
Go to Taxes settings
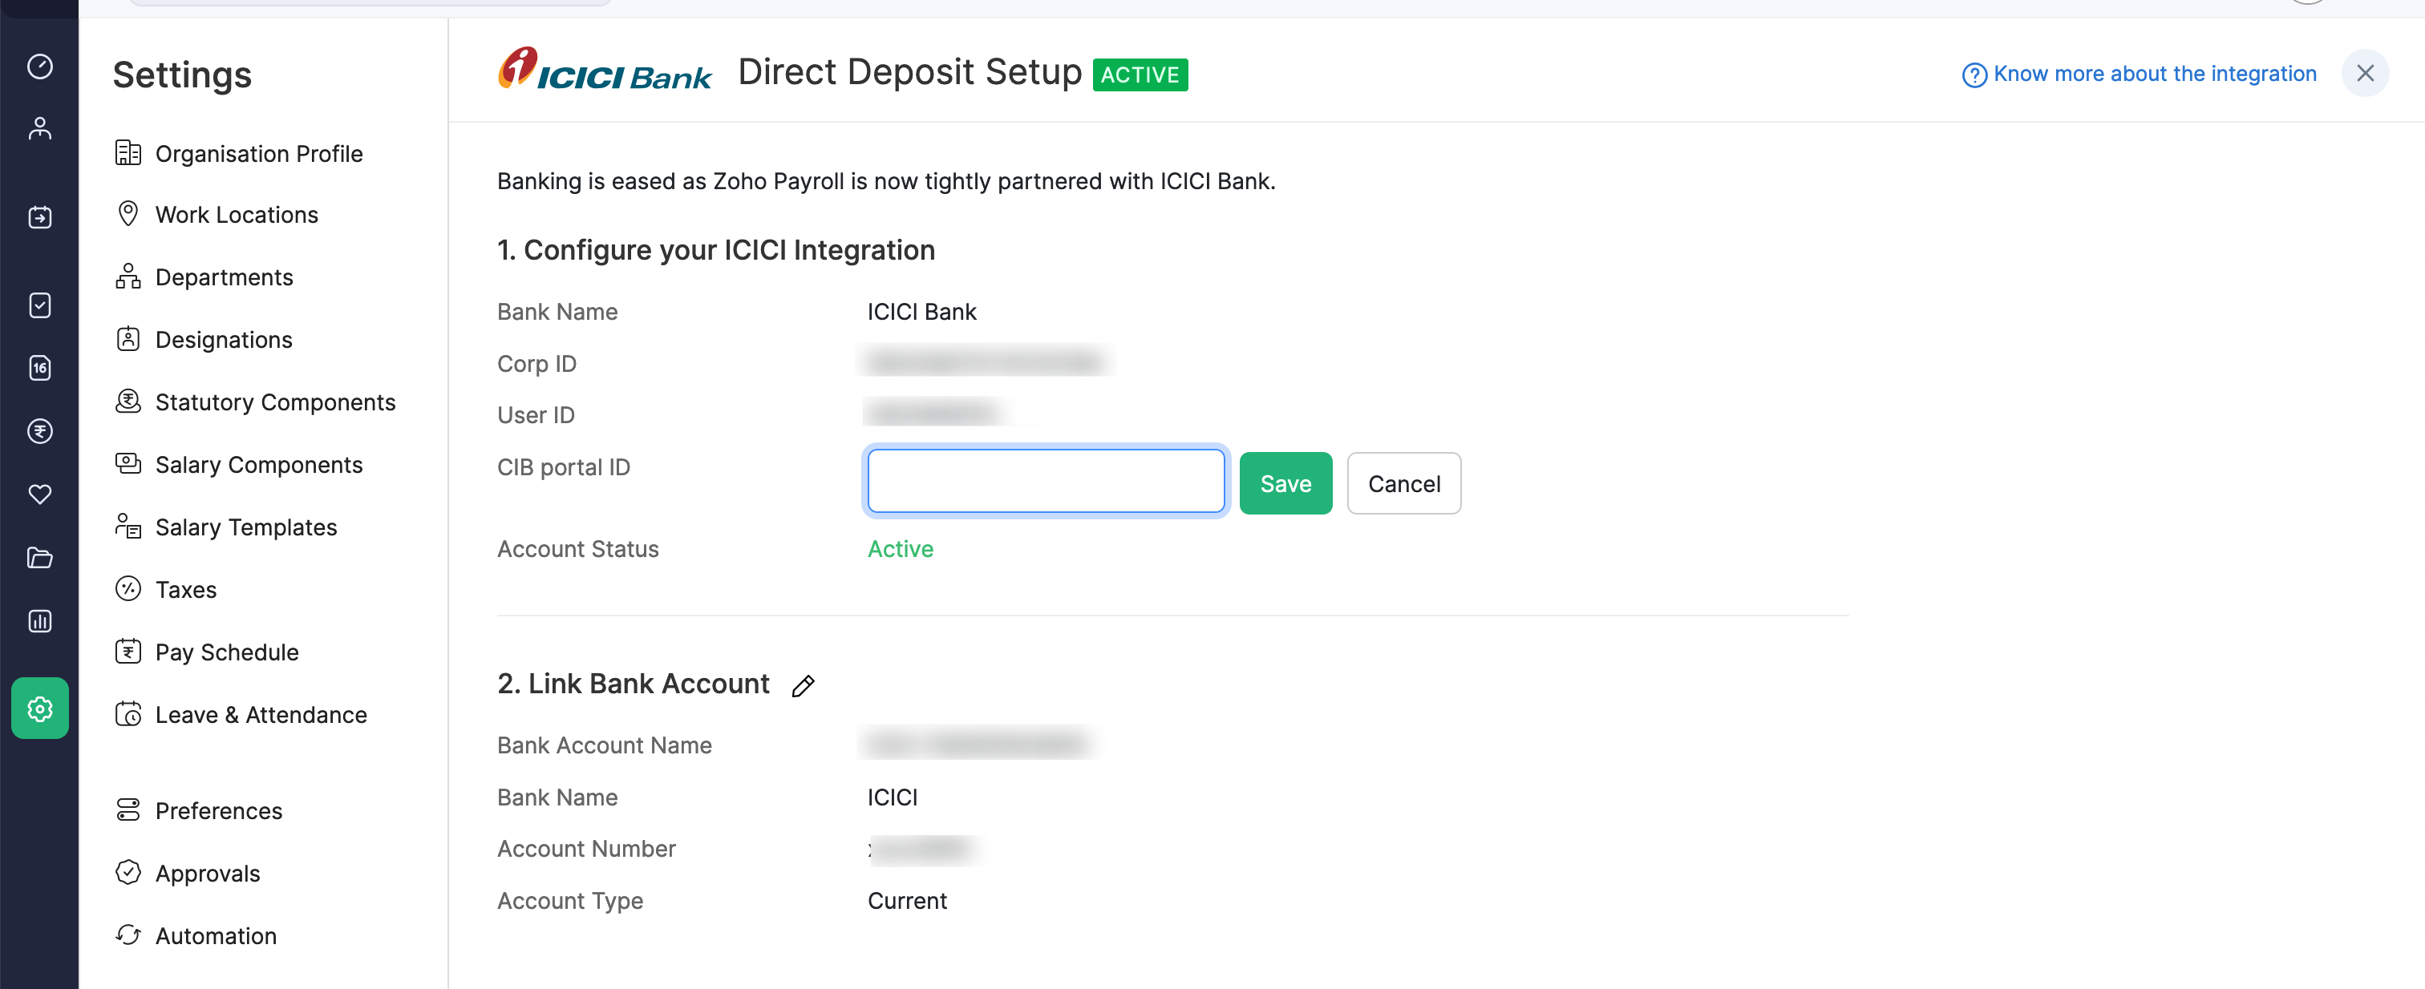pyautogui.click(x=189, y=589)
